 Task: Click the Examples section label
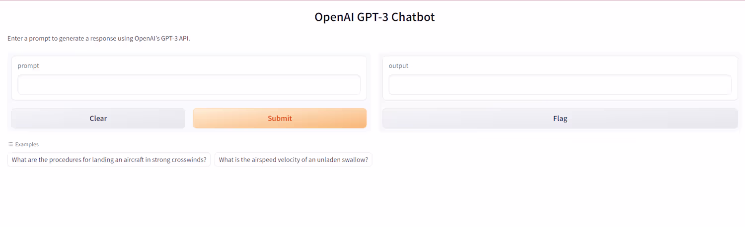click(x=27, y=145)
